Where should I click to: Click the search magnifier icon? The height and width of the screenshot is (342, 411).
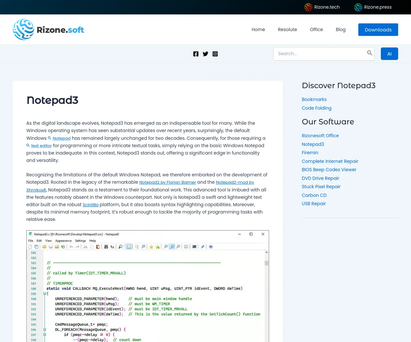coord(370,53)
